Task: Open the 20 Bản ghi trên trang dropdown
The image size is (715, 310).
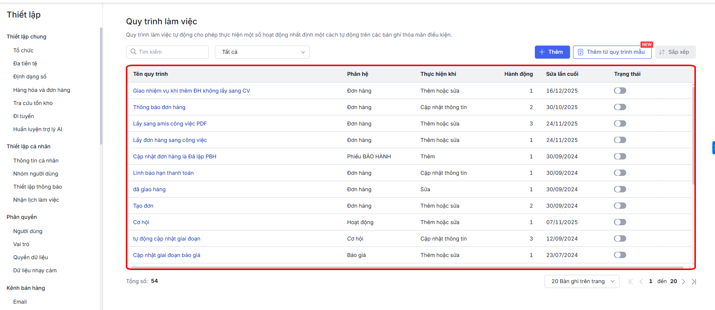Action: coord(582,281)
